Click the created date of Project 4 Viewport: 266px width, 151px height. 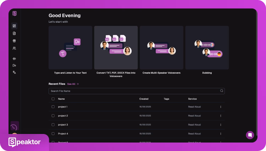pyautogui.click(x=145, y=134)
